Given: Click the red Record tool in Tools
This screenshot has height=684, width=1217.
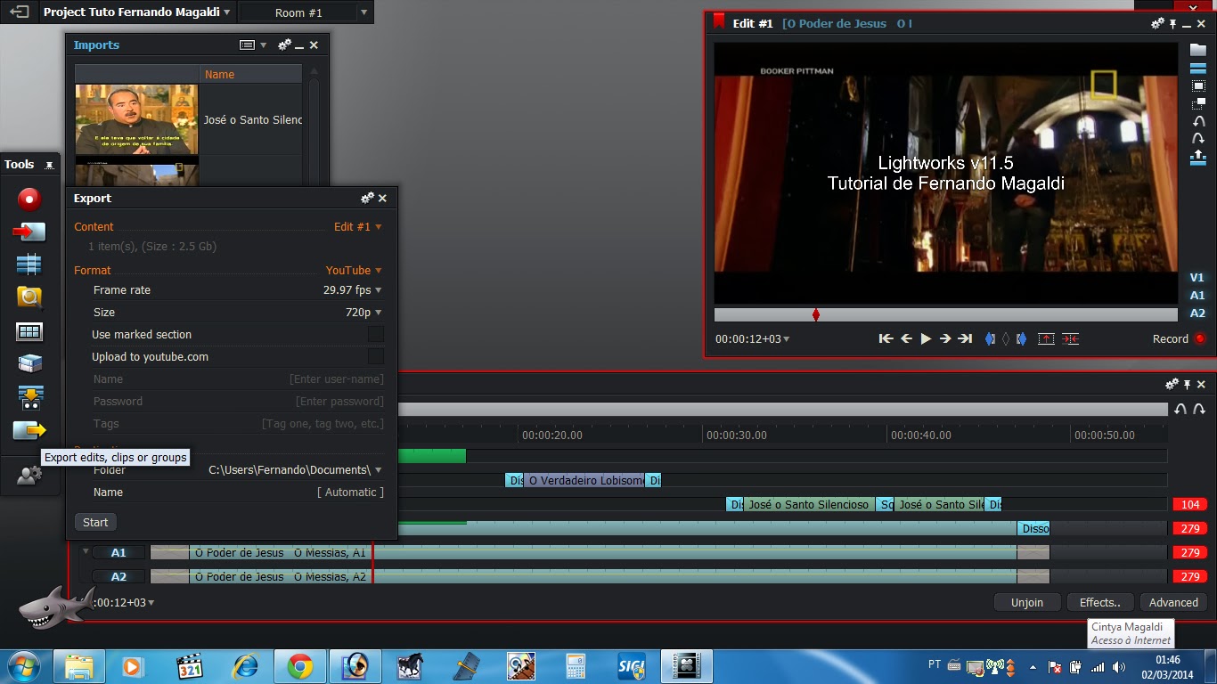Looking at the screenshot, I should tap(29, 199).
